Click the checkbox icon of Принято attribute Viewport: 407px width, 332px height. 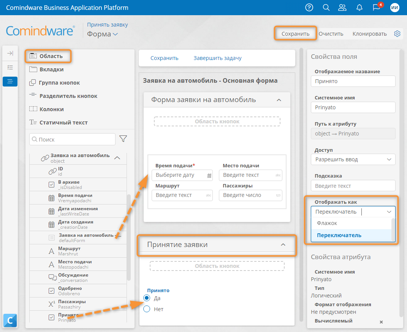click(51, 317)
